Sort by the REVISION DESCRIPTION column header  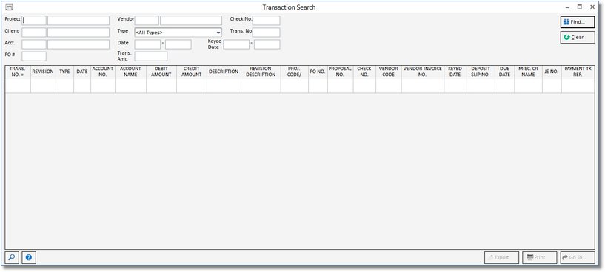coord(261,72)
